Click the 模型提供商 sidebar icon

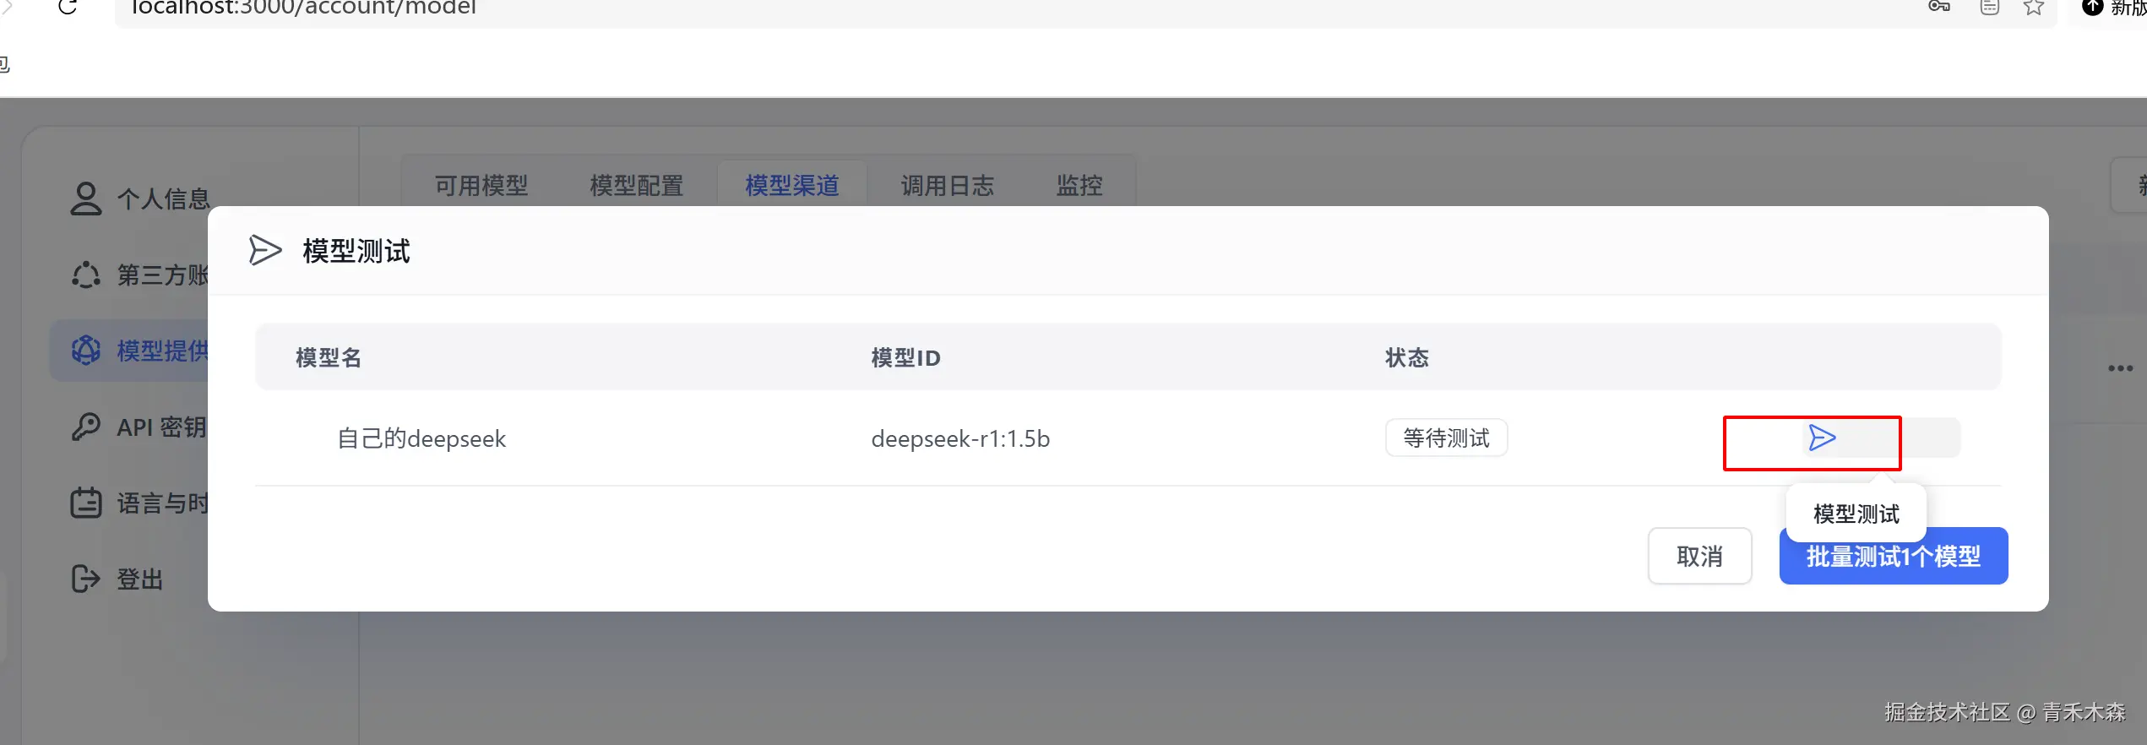(x=86, y=350)
